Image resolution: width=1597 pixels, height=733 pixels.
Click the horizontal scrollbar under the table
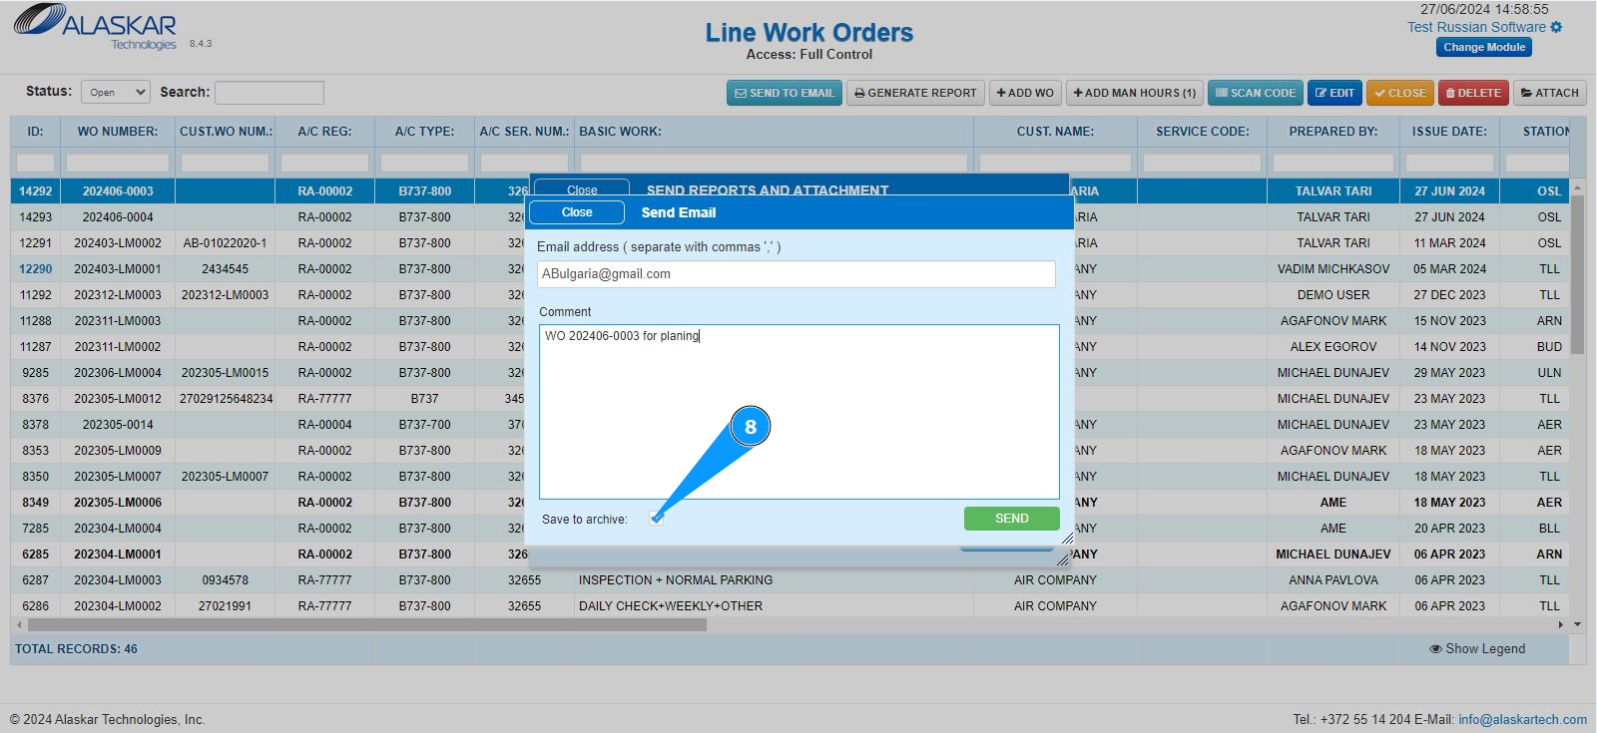[367, 624]
